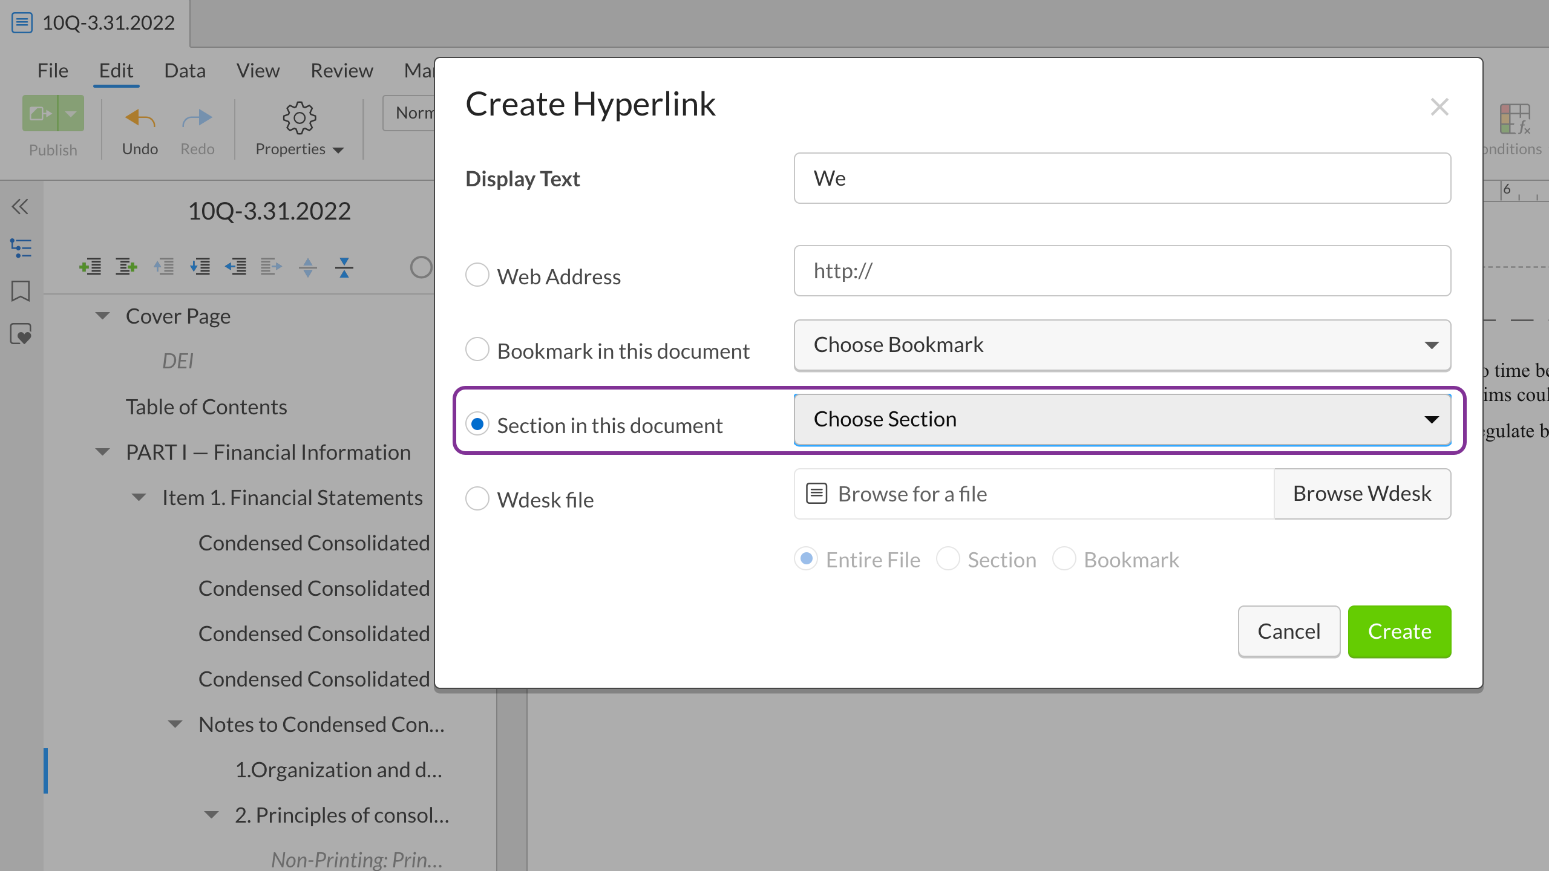Image resolution: width=1549 pixels, height=871 pixels.
Task: Select Bookmark in this document option
Action: pyautogui.click(x=477, y=349)
